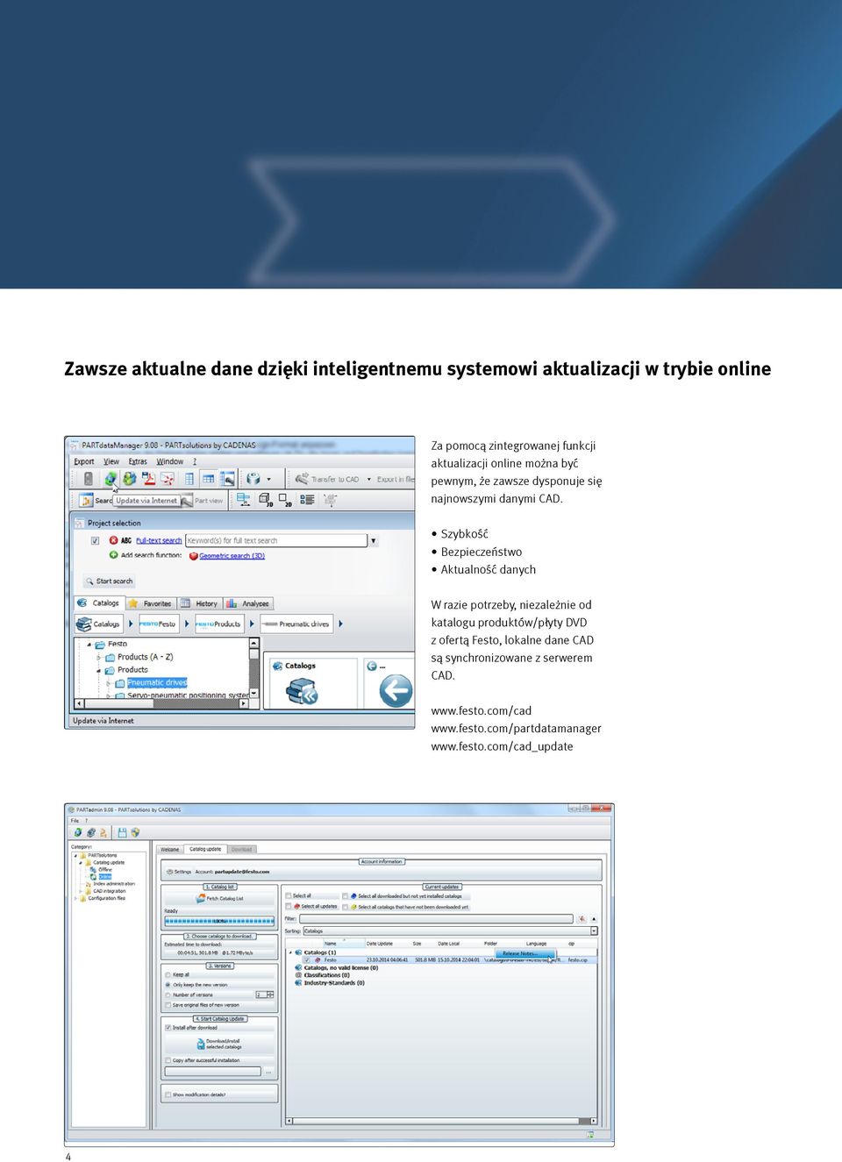
Task: Click the update list's horizontal scrollbar
Action: [x=442, y=1121]
